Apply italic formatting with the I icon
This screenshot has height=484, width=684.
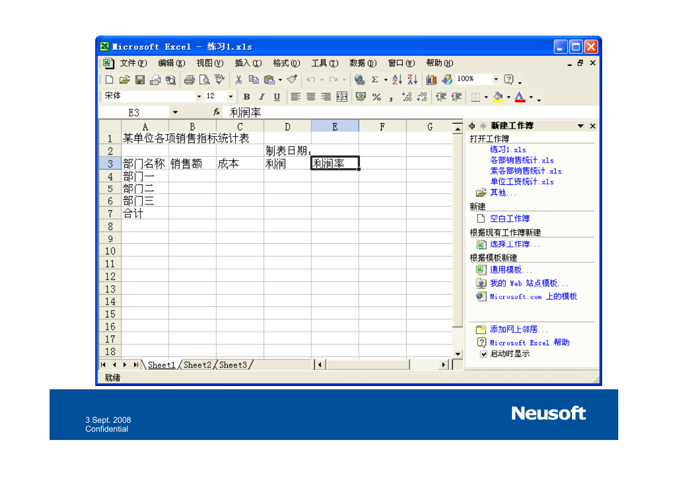coord(262,97)
